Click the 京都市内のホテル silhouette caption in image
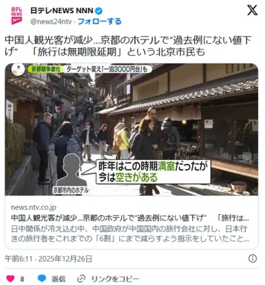Viewport: 265px width, 285px height. pos(71,190)
